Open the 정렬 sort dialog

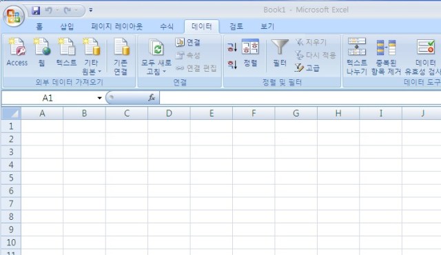(x=250, y=53)
